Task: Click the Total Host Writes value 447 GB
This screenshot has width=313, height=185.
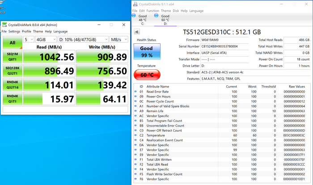Action: [297, 46]
